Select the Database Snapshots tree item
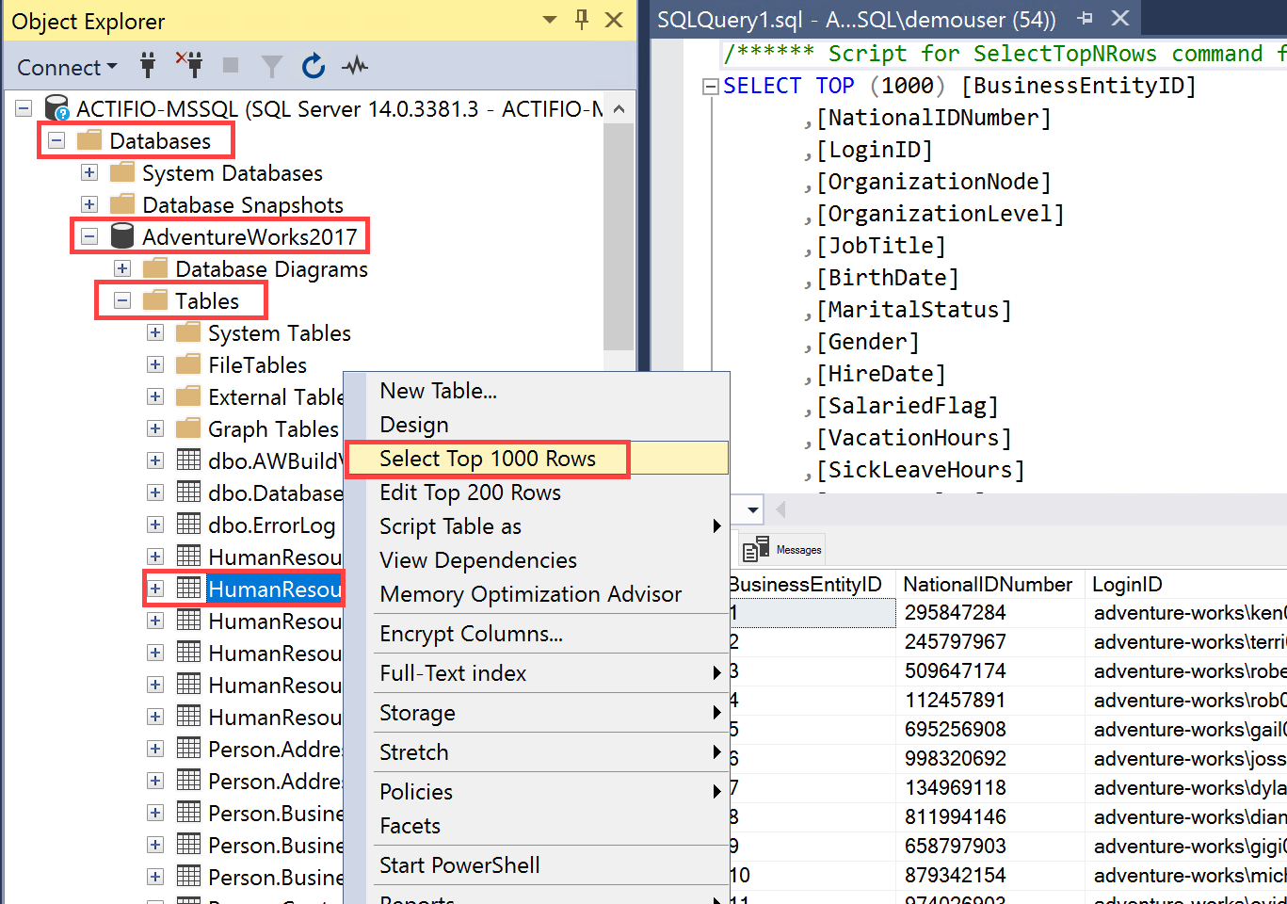The image size is (1287, 904). coord(243,205)
